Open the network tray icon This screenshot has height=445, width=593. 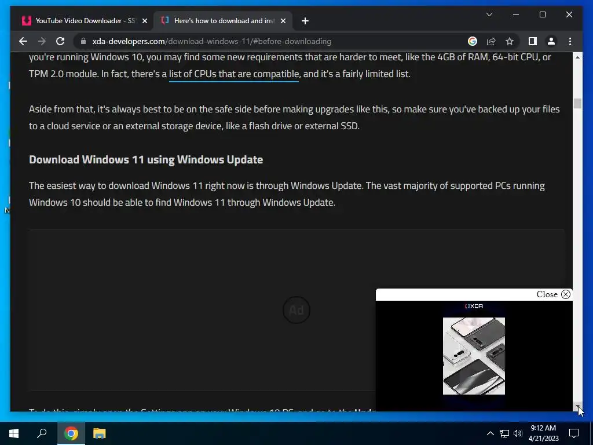click(x=504, y=433)
